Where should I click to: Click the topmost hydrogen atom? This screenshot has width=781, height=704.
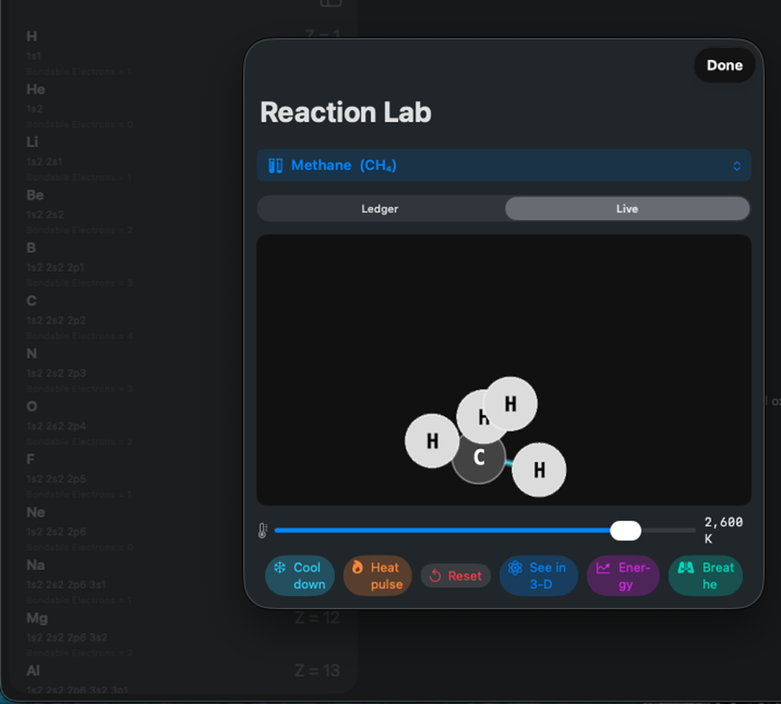coord(510,404)
